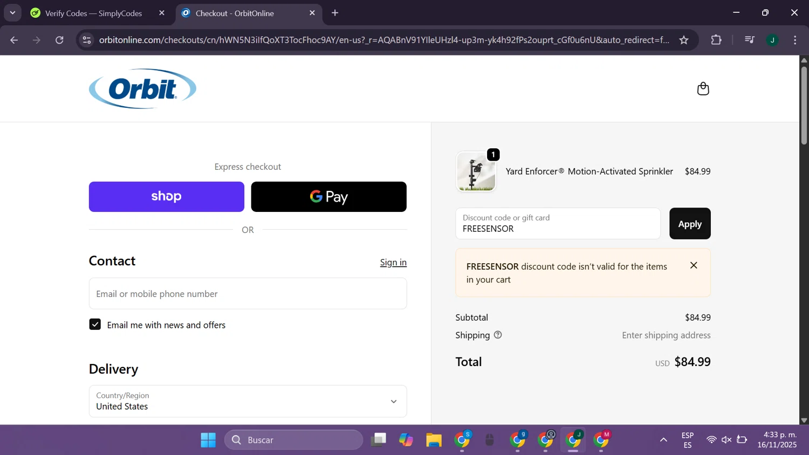Screen dimensions: 809x455
Task: Open the clock showing 4:33 p. m.
Action: point(777,440)
